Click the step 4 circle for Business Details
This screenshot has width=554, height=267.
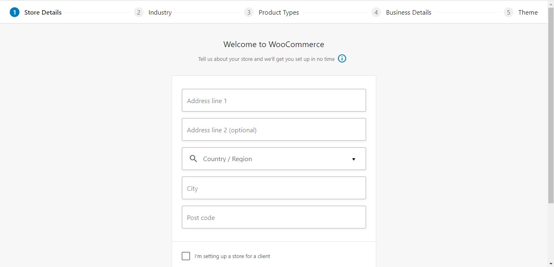(376, 12)
